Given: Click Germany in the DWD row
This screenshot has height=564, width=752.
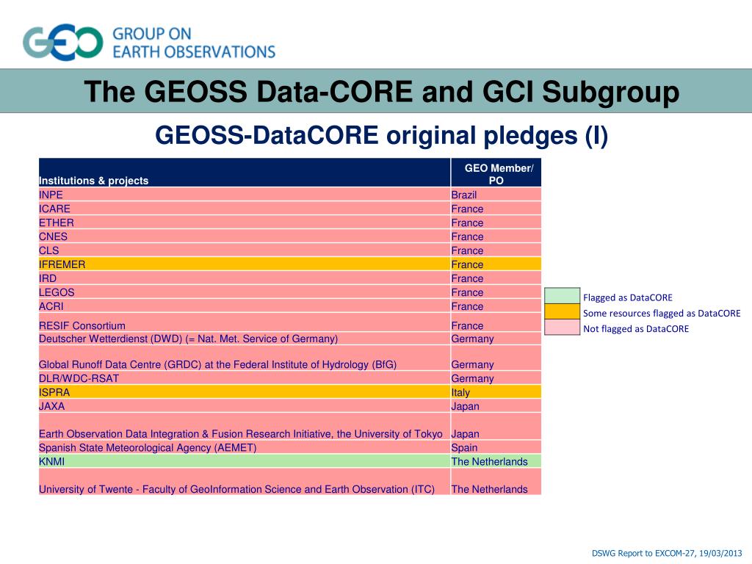Looking at the screenshot, I should tap(496, 338).
